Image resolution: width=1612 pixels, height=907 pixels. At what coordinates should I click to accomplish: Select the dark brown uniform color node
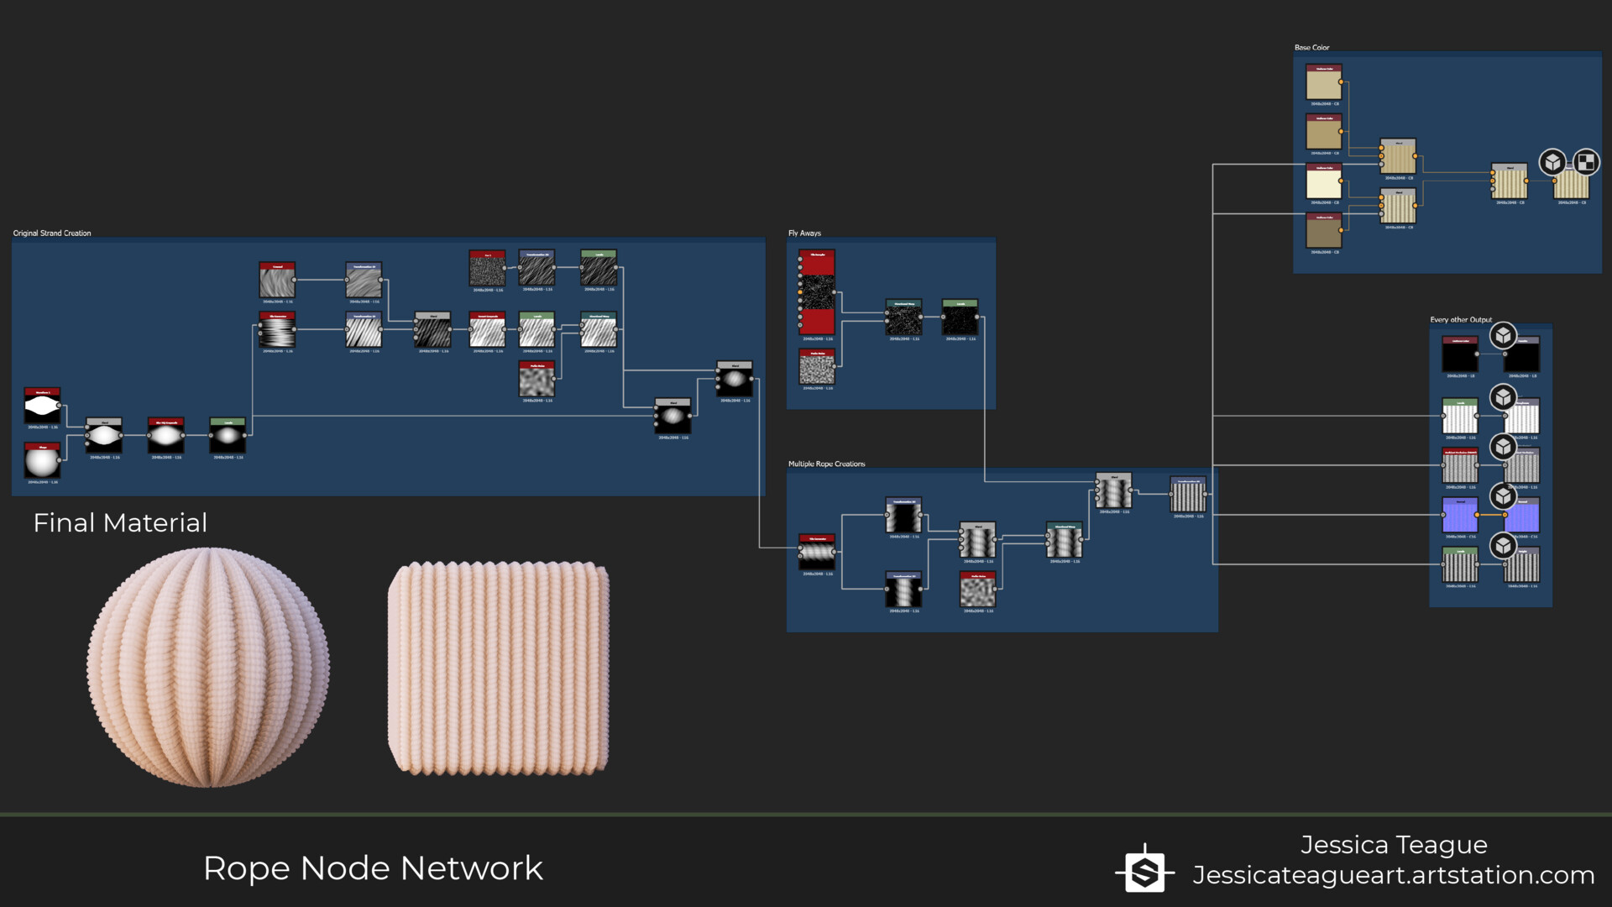1324,231
